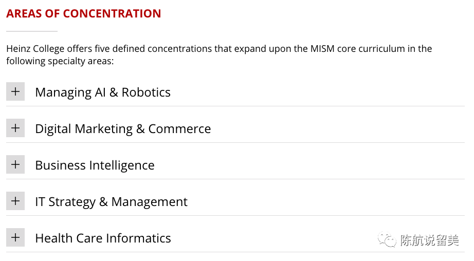Screen dimensions: 474x261
Task: Click the red "Areas of Concentration" heading
Action: click(83, 14)
